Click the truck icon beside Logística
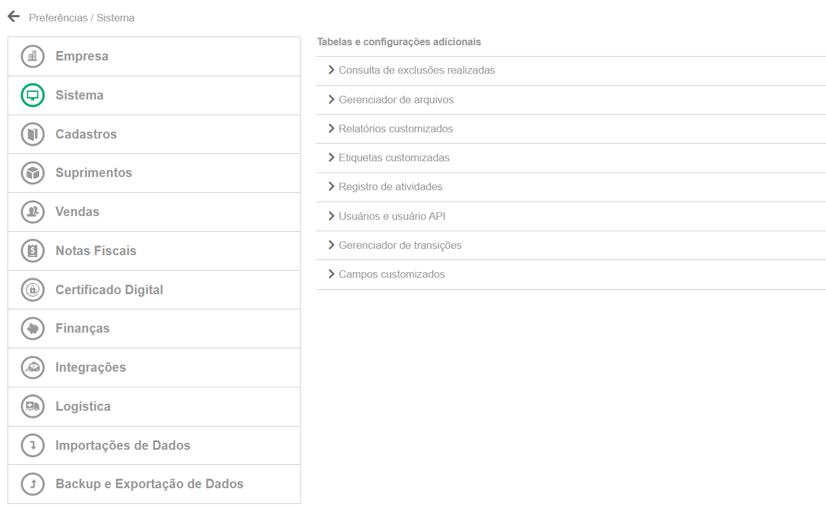The height and width of the screenshot is (509, 826). pos(33,406)
